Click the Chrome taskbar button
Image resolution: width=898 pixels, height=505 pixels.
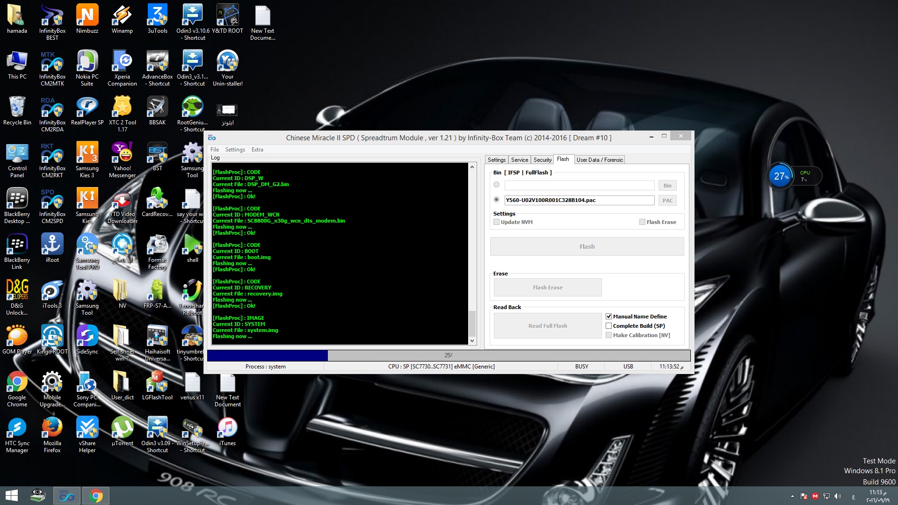(96, 496)
